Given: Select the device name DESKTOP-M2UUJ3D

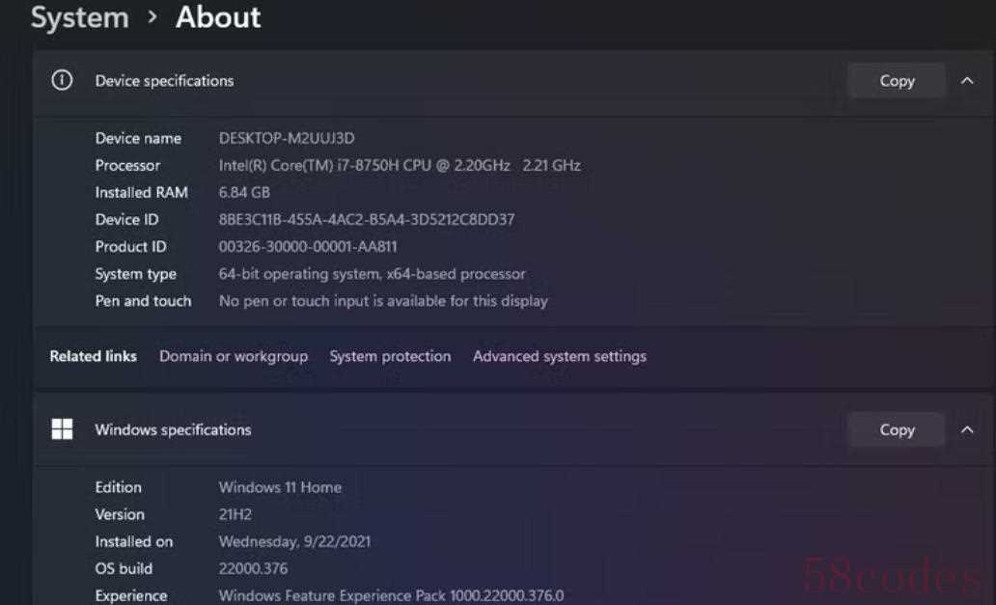Looking at the screenshot, I should pos(287,138).
